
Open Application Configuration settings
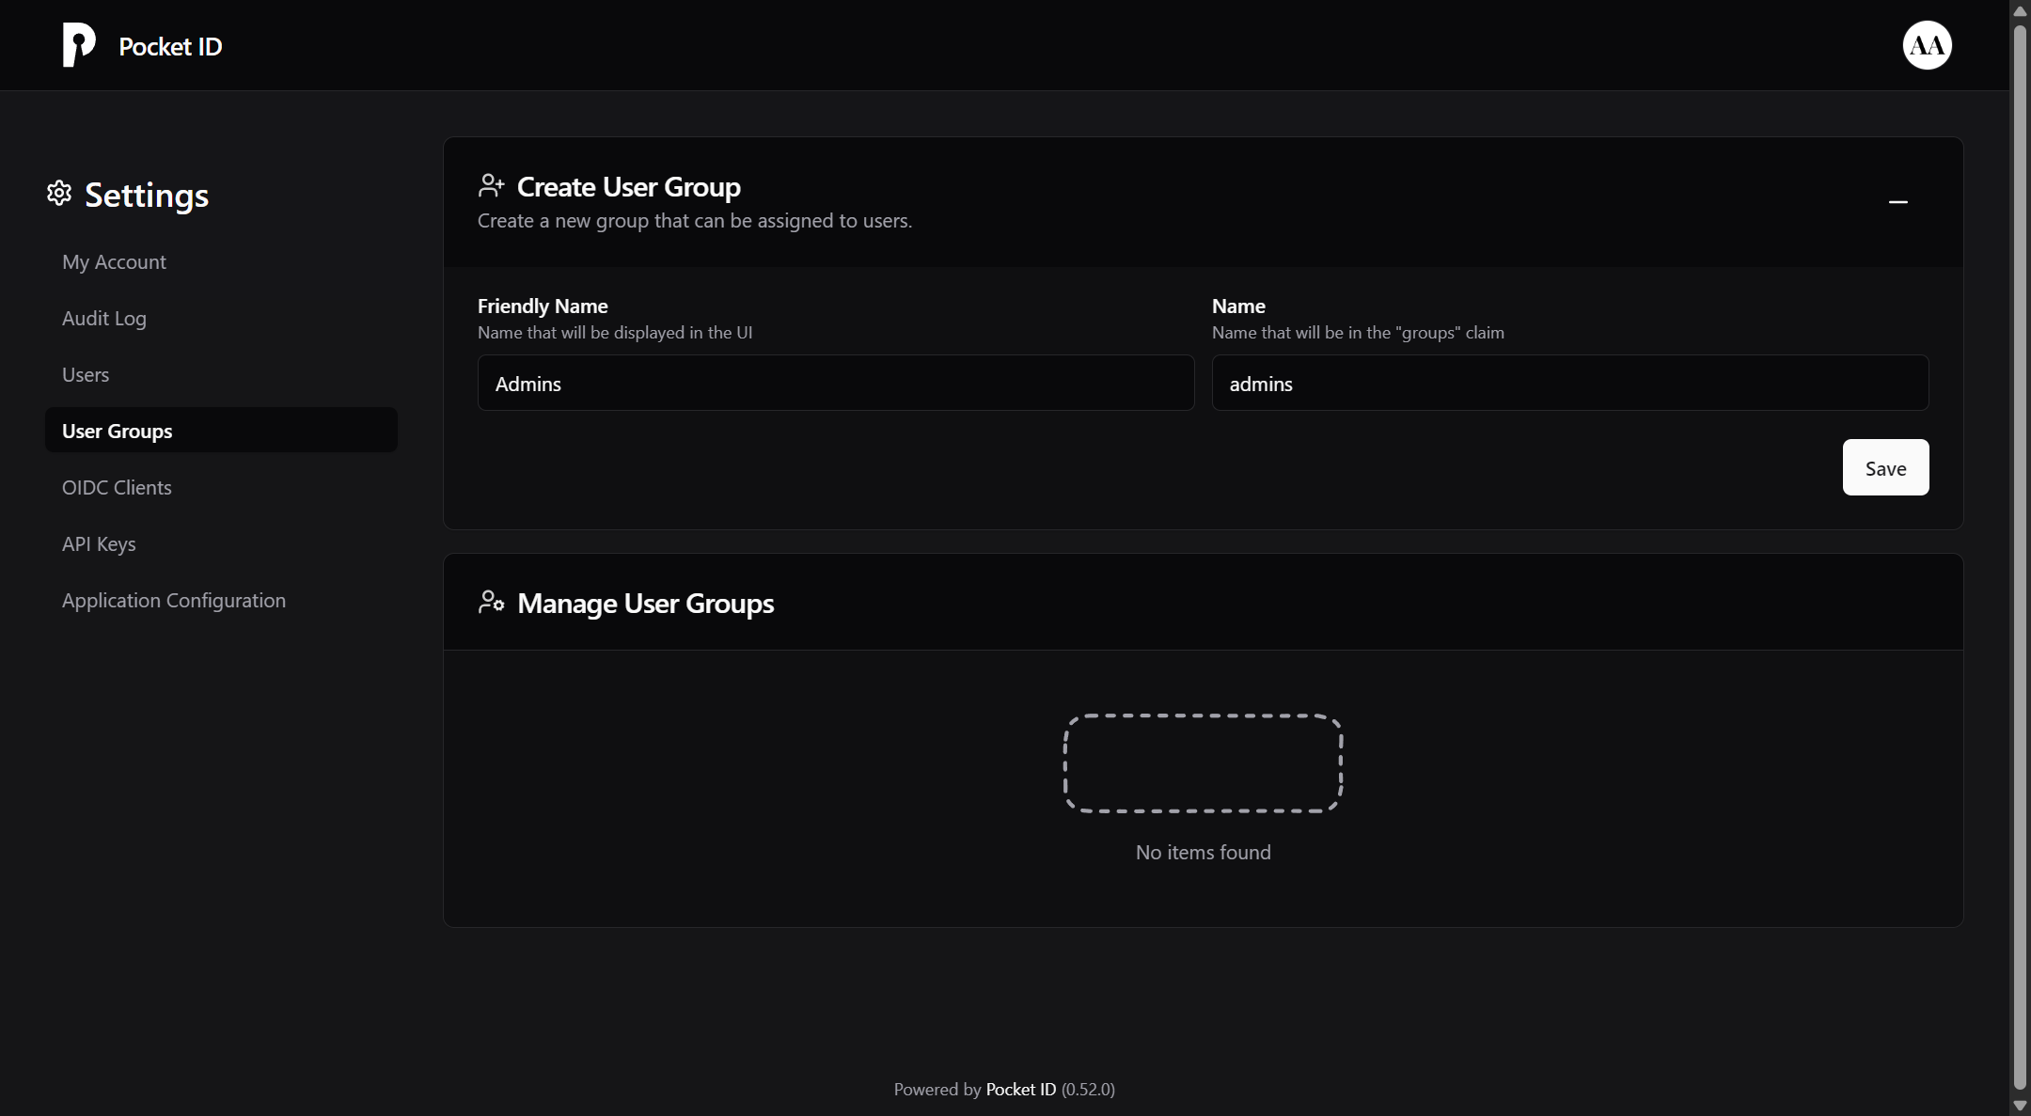pyautogui.click(x=173, y=600)
